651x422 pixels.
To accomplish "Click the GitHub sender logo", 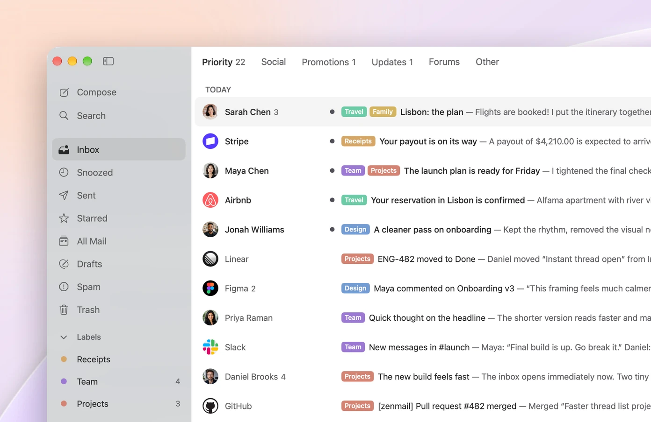I will point(210,406).
